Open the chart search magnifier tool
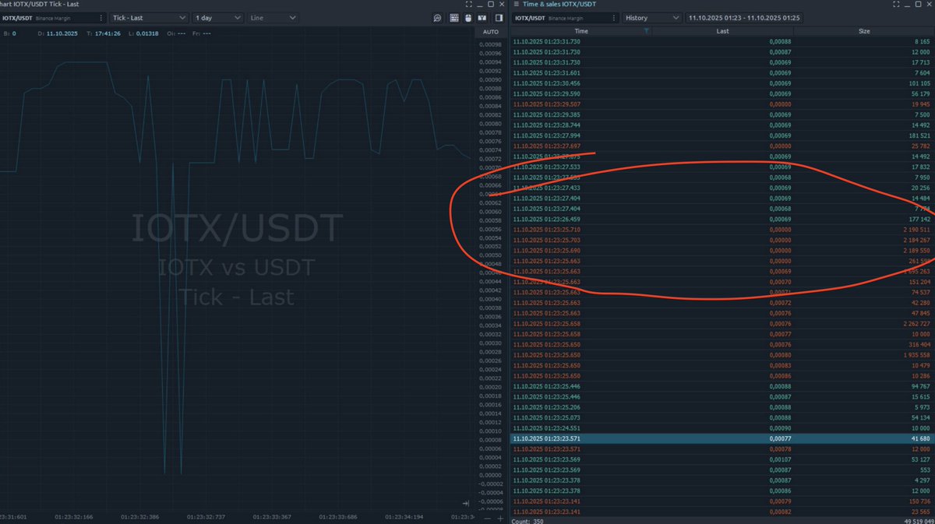This screenshot has width=935, height=524. click(437, 17)
